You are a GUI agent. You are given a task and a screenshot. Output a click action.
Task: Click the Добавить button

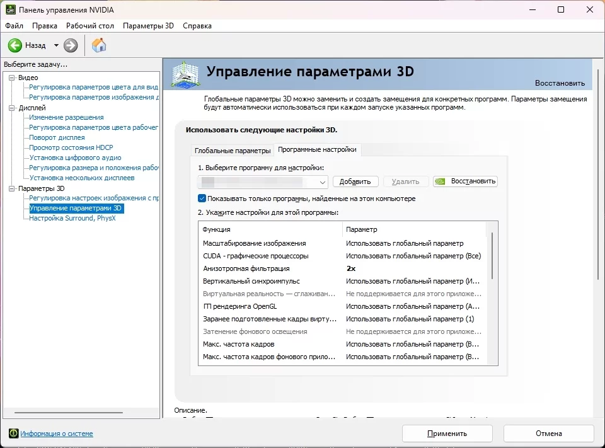click(355, 181)
